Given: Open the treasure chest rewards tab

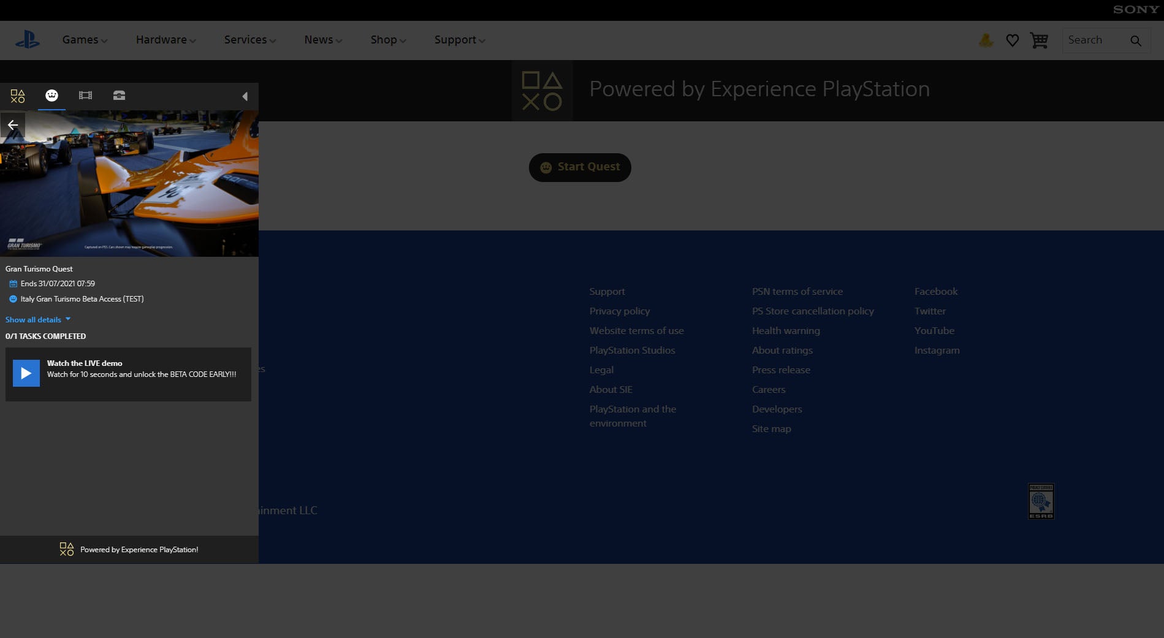Looking at the screenshot, I should [119, 95].
